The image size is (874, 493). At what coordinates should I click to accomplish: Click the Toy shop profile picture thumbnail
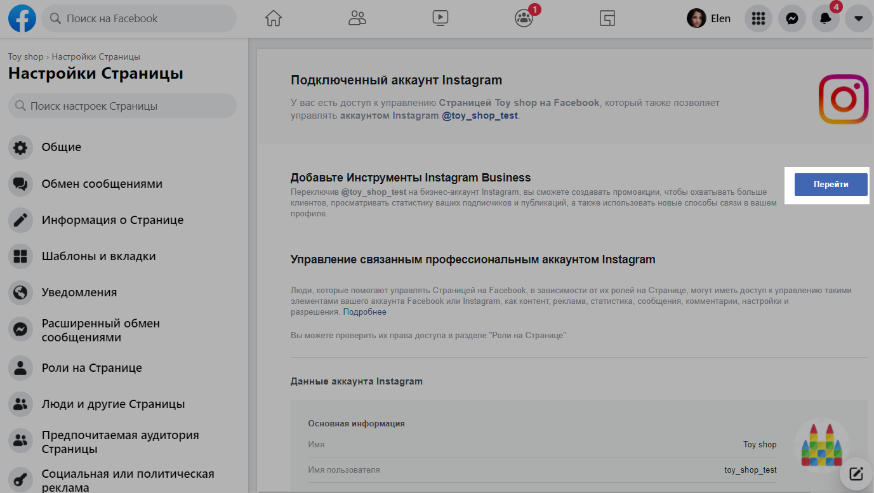pos(821,444)
